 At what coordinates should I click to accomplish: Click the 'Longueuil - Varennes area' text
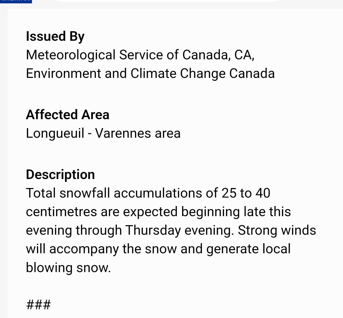click(103, 133)
